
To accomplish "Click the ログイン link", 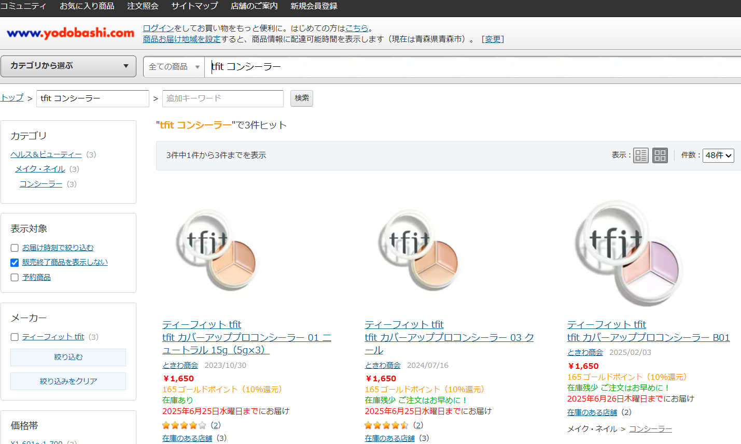I will click(x=159, y=28).
